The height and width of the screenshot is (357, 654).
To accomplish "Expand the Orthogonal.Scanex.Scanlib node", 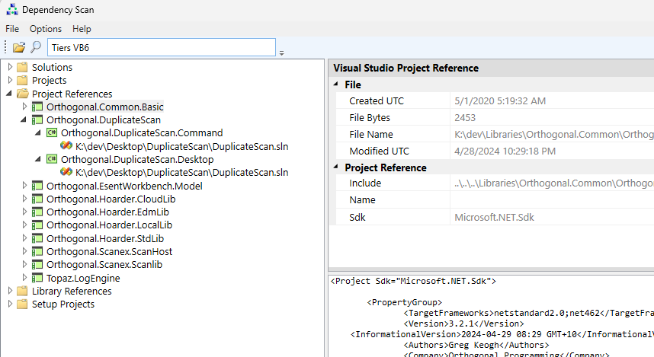I will tap(24, 265).
